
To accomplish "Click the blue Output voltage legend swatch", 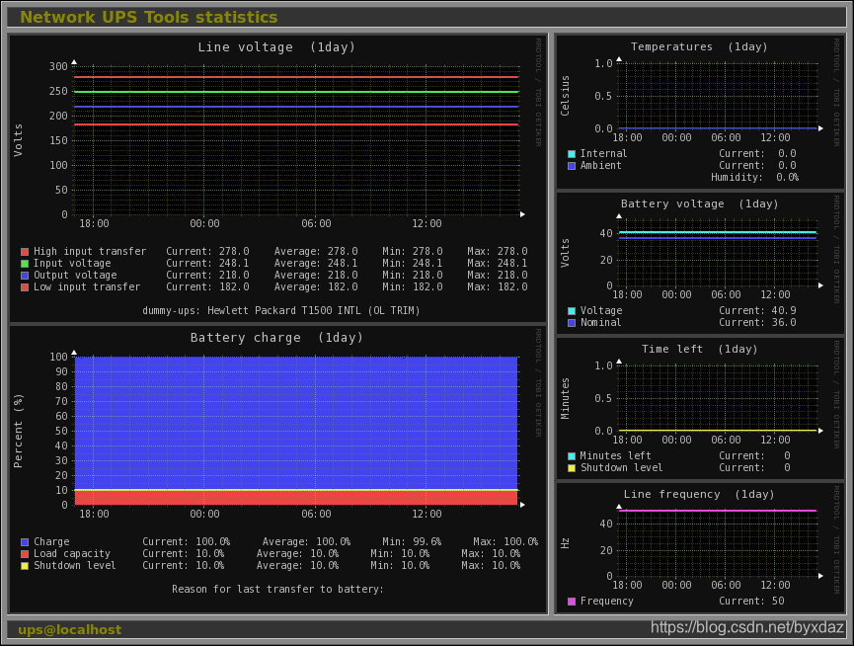I will coord(25,276).
